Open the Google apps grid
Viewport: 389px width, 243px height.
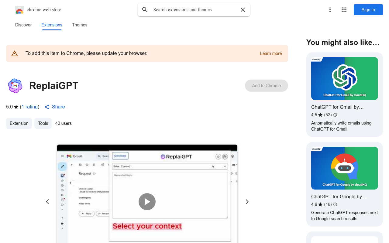[344, 10]
